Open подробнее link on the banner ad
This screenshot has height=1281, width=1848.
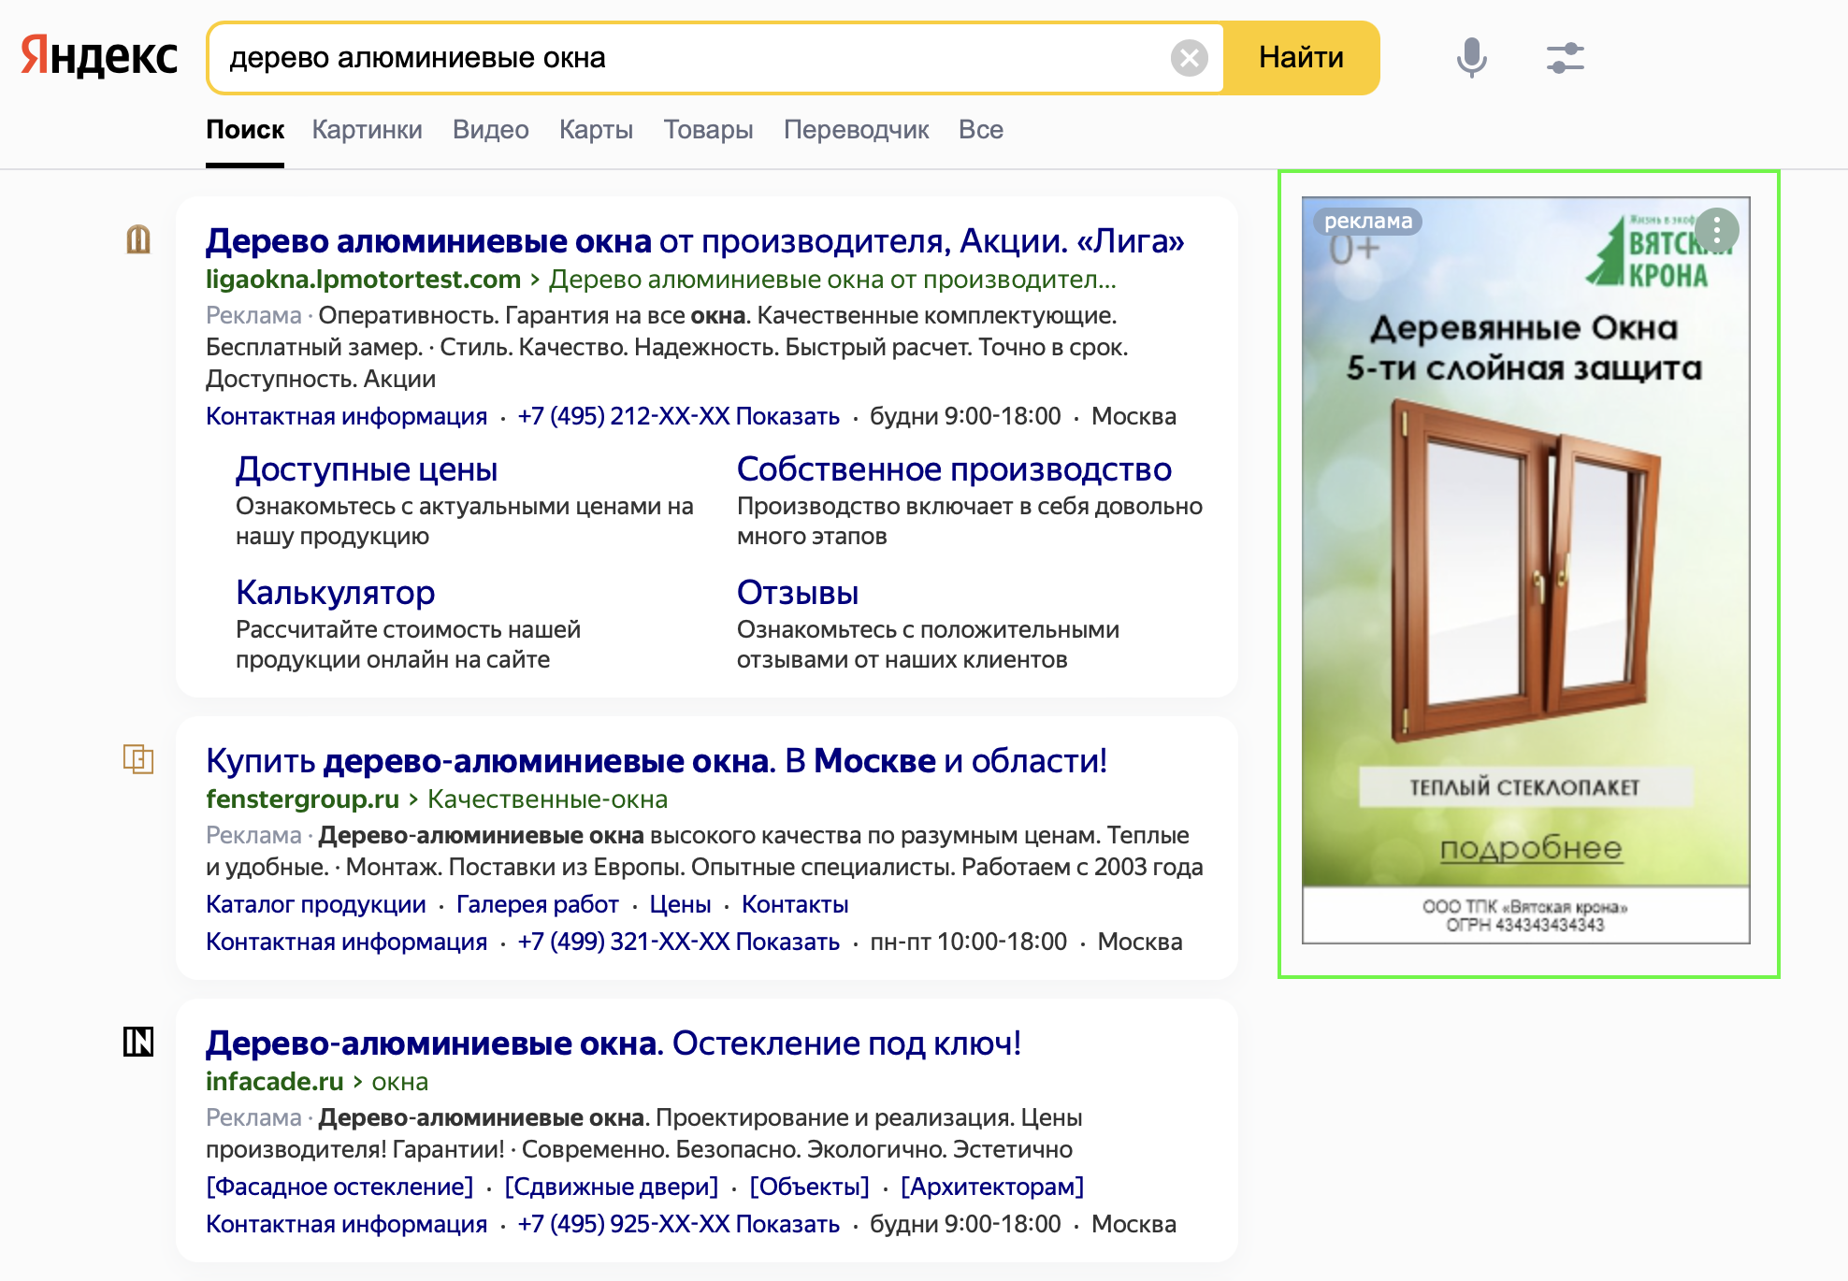[1533, 848]
